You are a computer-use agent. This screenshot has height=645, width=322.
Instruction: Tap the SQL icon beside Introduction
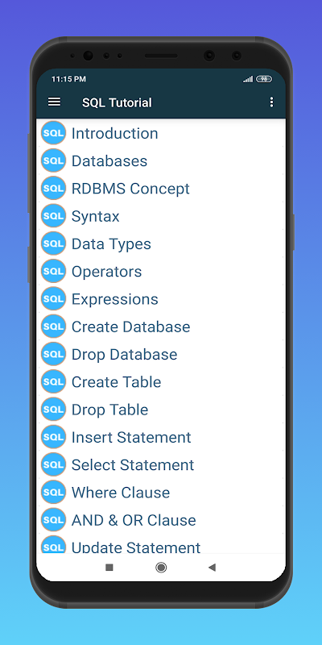(53, 133)
